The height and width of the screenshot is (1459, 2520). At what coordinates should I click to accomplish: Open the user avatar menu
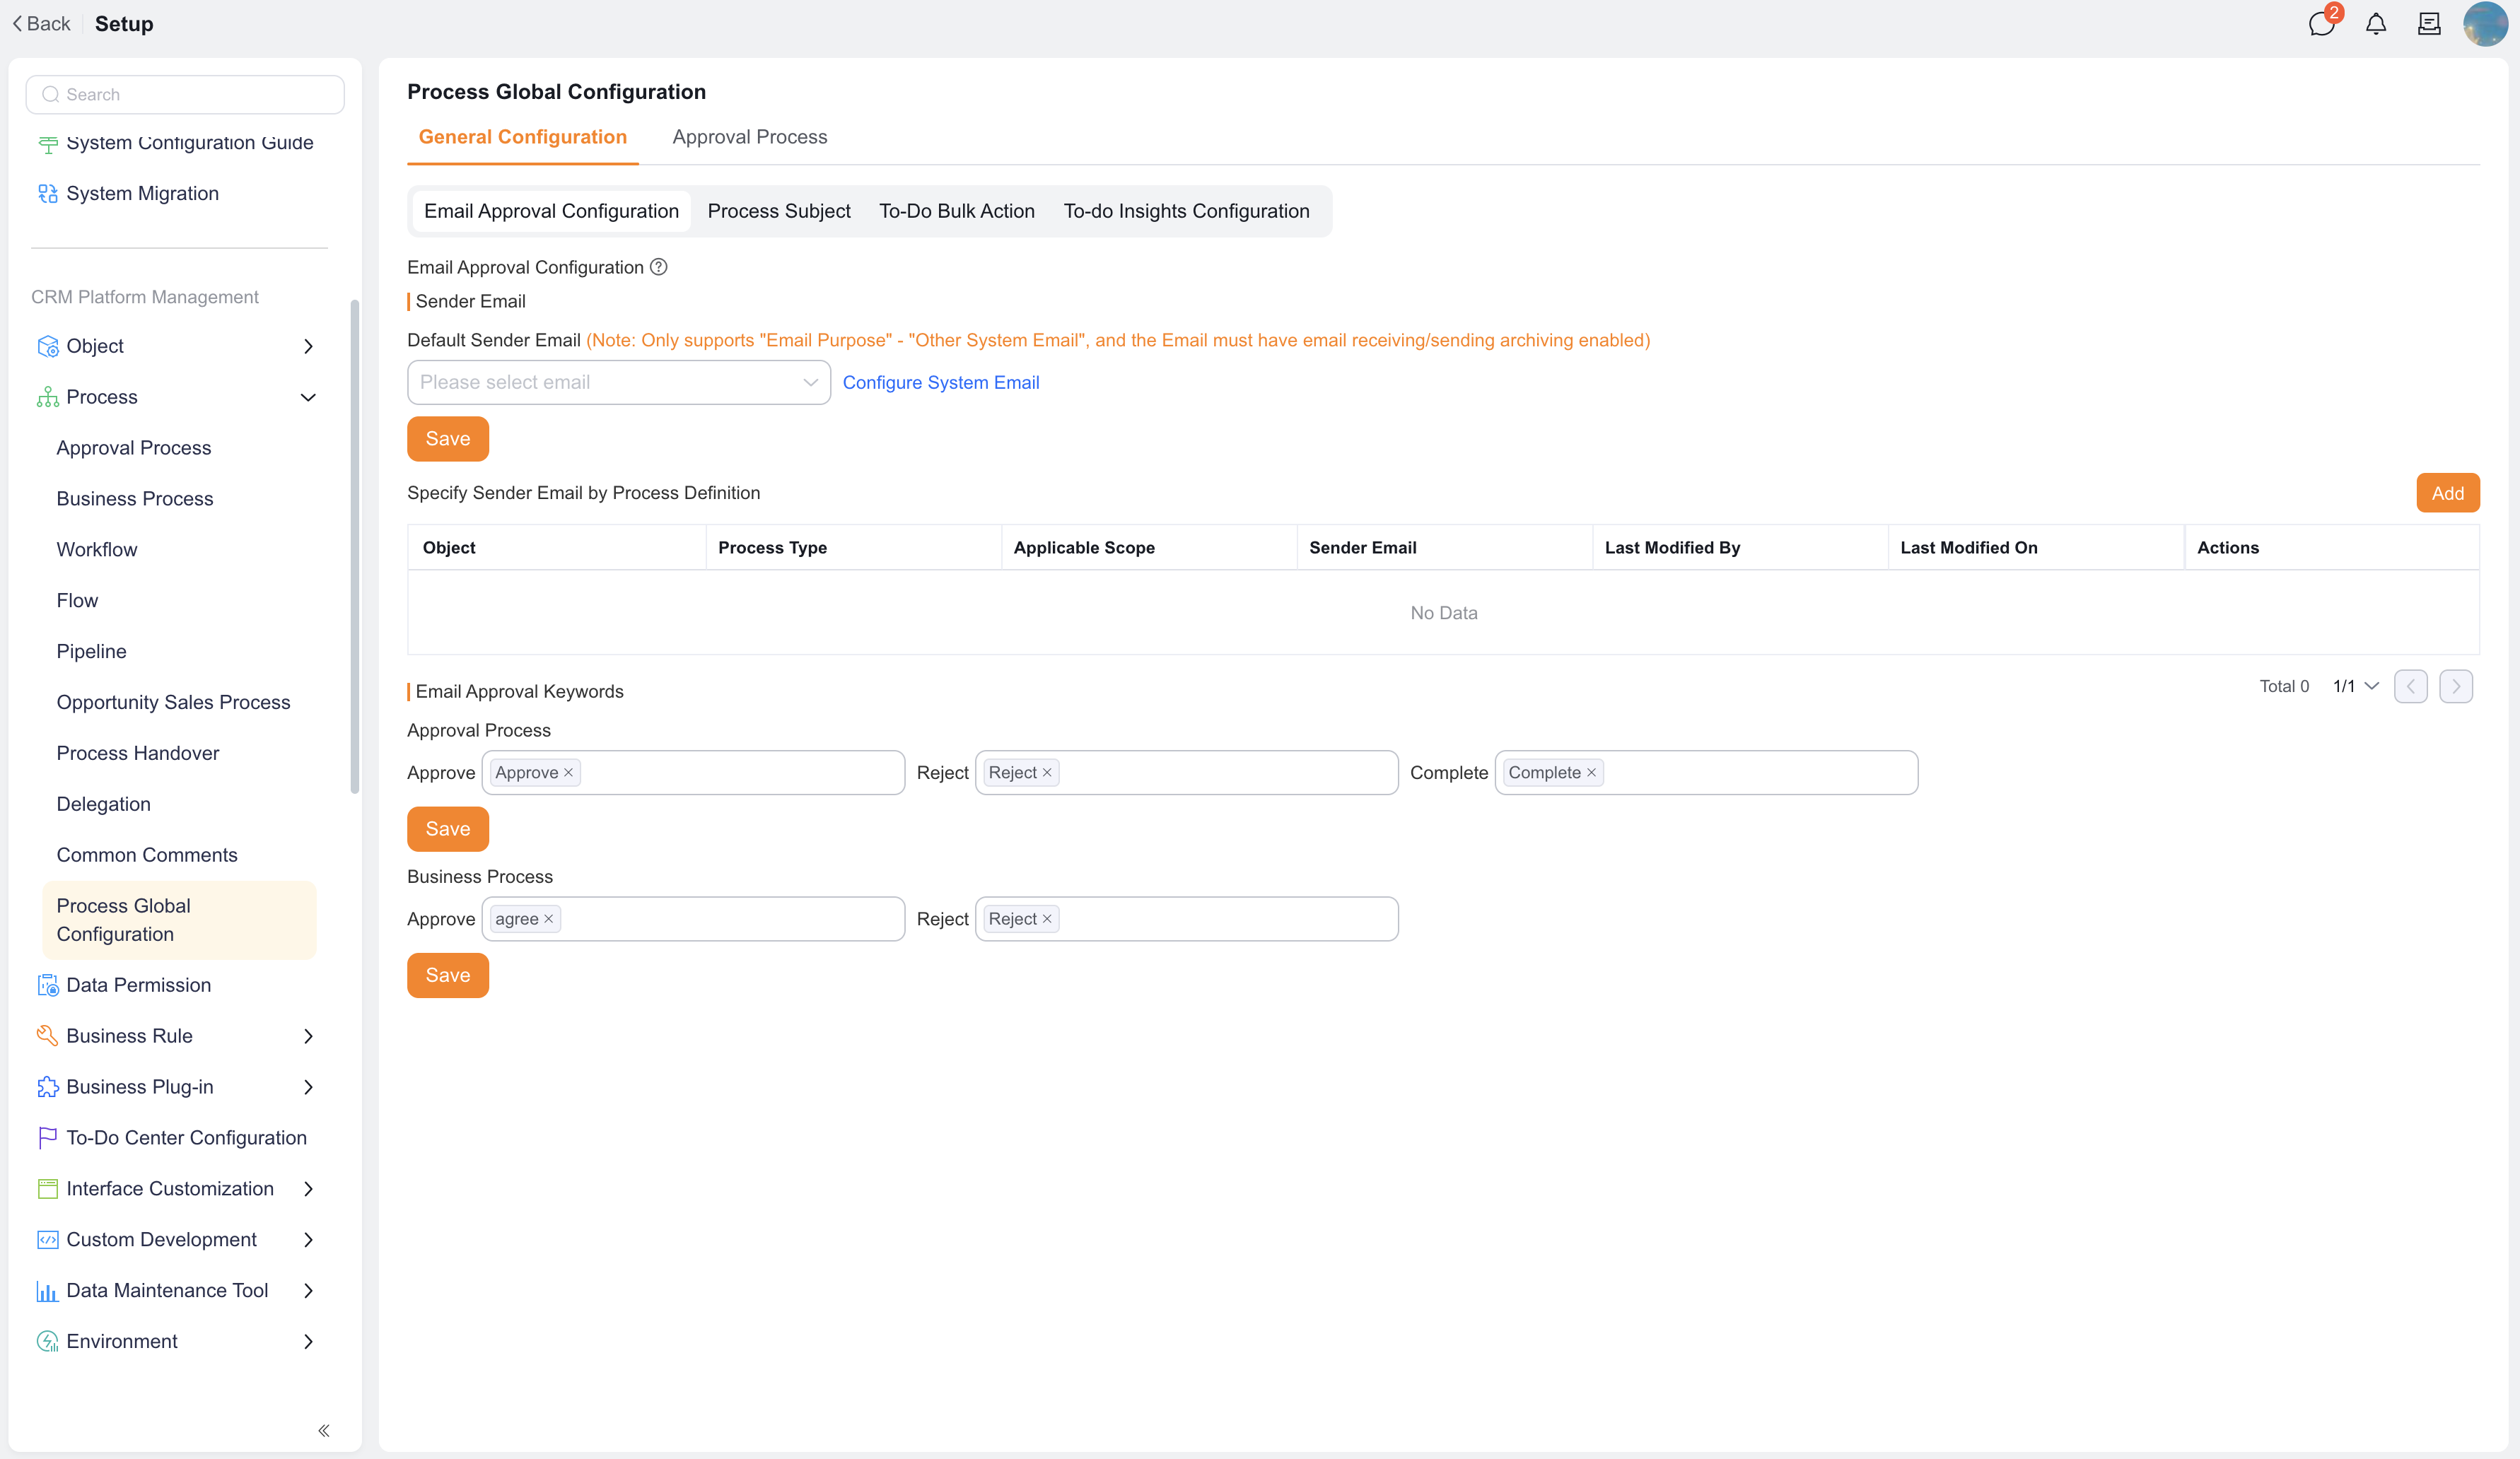click(2485, 24)
